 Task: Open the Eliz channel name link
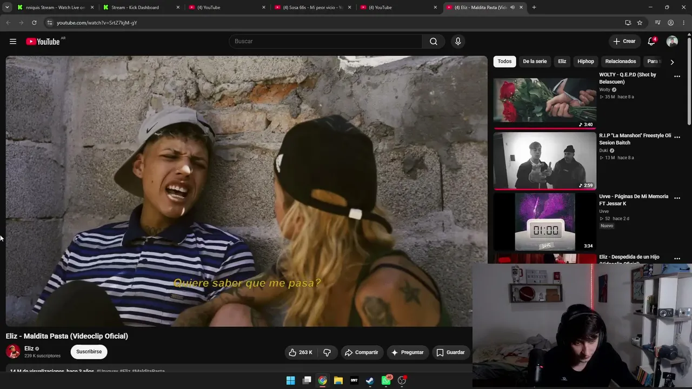pyautogui.click(x=29, y=348)
